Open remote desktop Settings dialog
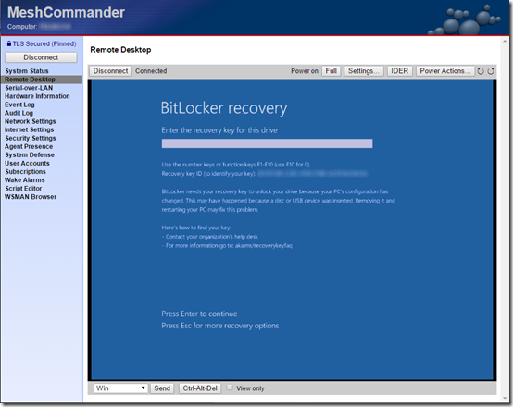The height and width of the screenshot is (407, 513). point(363,71)
